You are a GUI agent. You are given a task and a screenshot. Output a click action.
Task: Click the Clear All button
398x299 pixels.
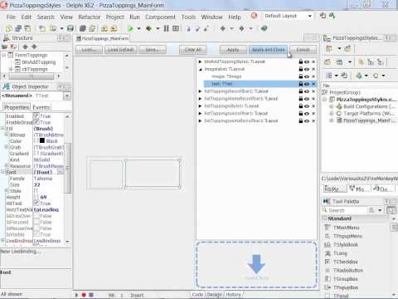coord(192,50)
